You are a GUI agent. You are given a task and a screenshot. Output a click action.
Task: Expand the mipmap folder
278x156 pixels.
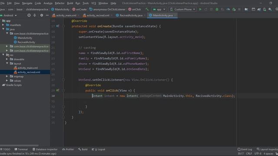click(x=7, y=76)
